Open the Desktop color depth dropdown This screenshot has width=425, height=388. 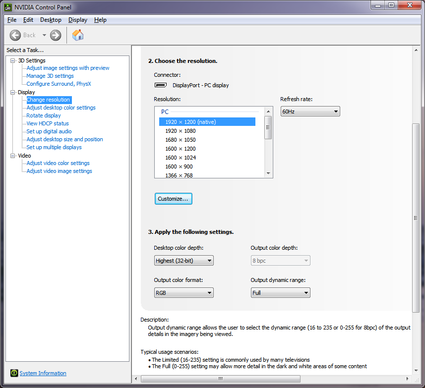pyautogui.click(x=183, y=261)
